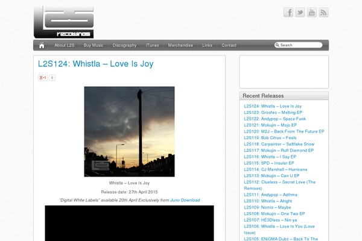Go to the home icon in navigation bar
The image size is (362, 241).
coord(42,45)
